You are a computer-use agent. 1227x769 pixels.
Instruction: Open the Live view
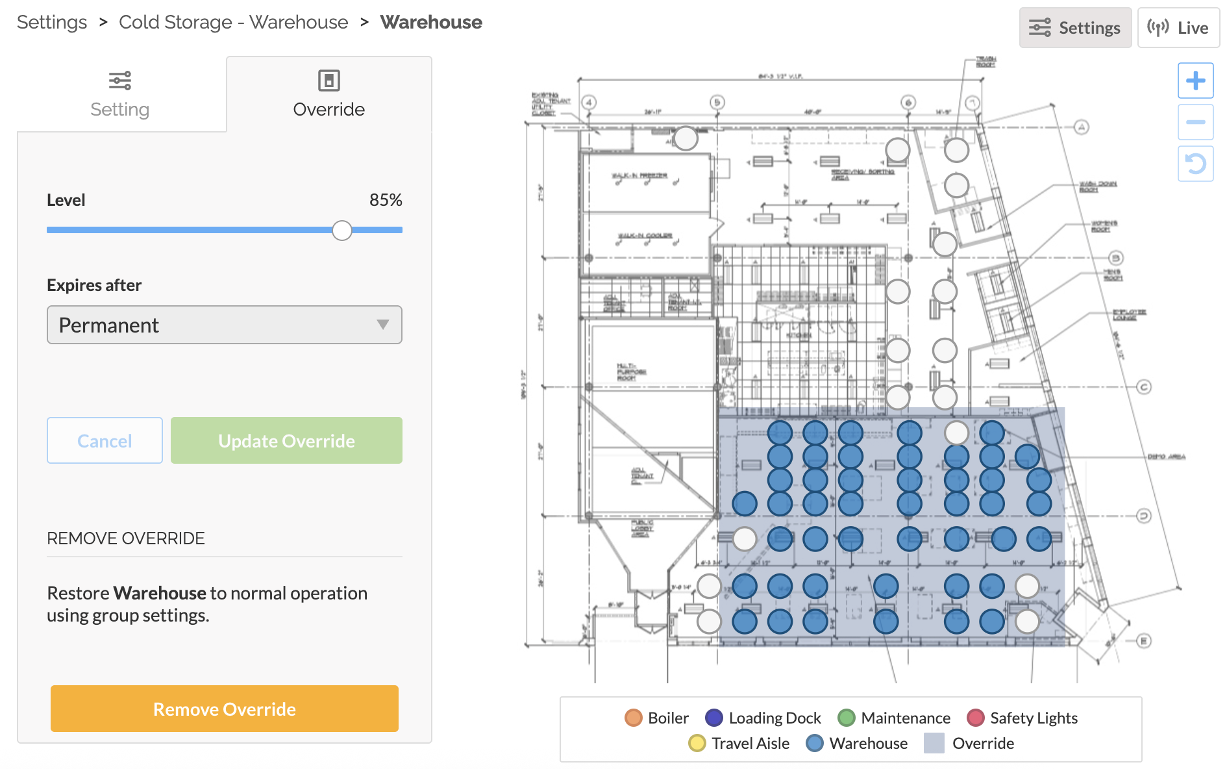tap(1178, 28)
